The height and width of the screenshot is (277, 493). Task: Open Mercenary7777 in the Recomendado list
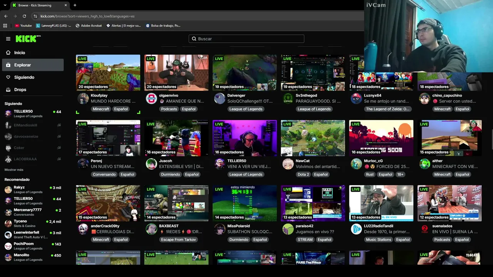pos(33,212)
